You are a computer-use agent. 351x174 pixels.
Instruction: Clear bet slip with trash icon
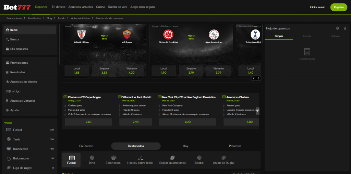(345, 28)
